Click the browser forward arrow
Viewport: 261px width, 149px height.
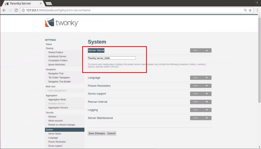[10, 10]
